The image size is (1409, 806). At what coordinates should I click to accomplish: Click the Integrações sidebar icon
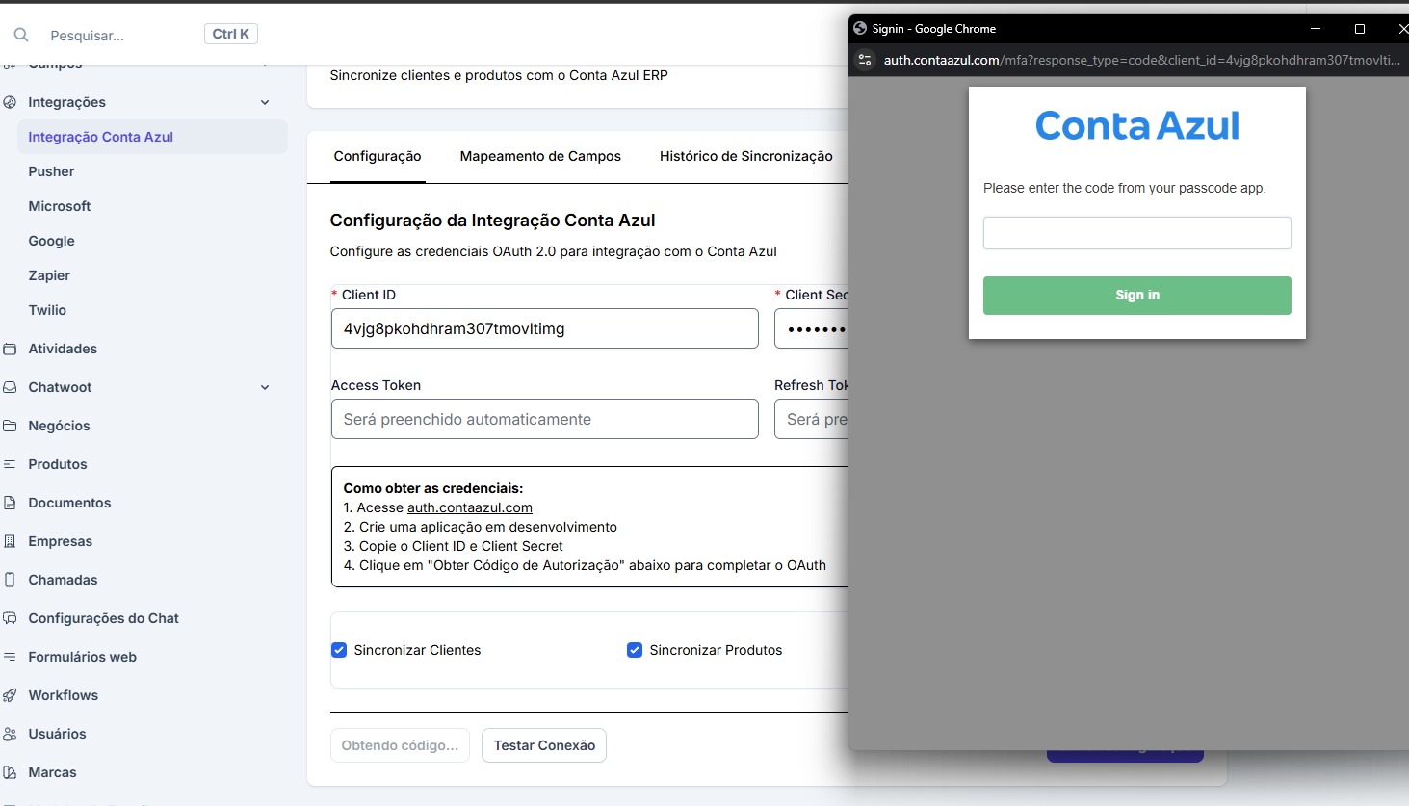coord(10,102)
